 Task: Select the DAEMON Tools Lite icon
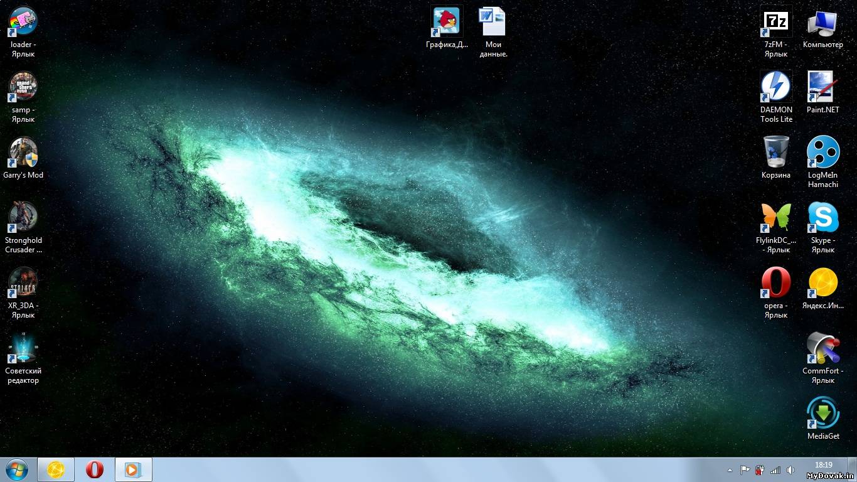click(776, 87)
